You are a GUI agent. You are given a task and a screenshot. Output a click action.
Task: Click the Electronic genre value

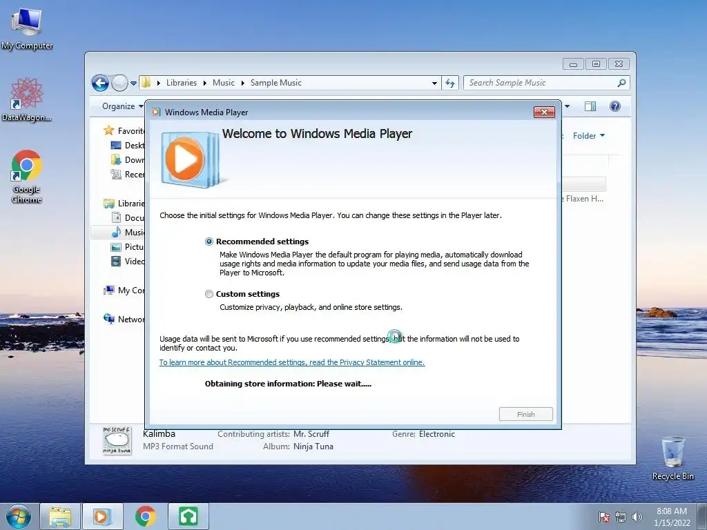pyautogui.click(x=437, y=435)
